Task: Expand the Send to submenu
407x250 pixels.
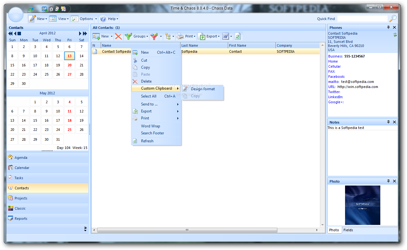Action: tap(156, 104)
